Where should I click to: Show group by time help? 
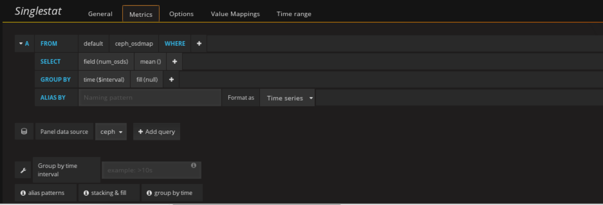170,193
